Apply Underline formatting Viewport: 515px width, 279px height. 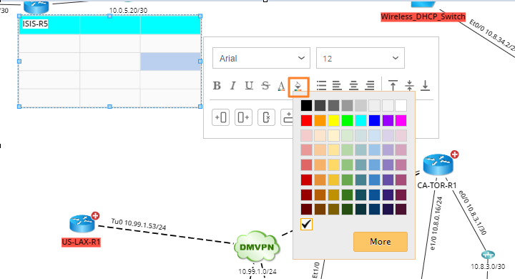pos(249,86)
